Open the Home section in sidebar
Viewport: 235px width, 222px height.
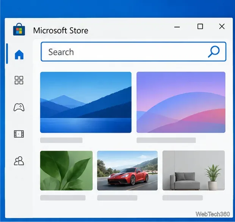[19, 55]
